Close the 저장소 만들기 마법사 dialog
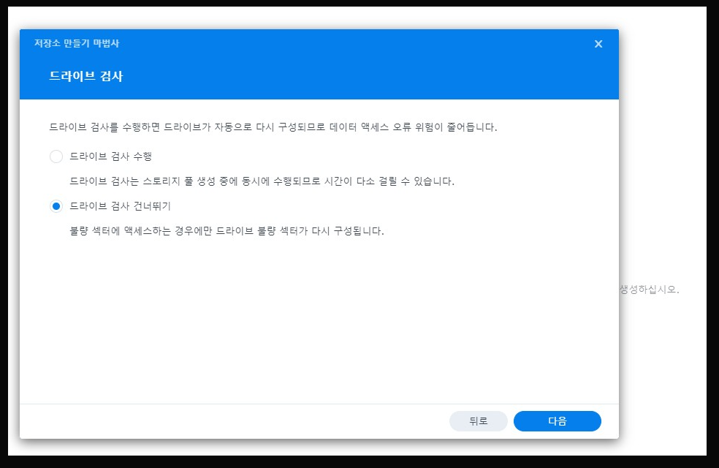 coord(598,44)
